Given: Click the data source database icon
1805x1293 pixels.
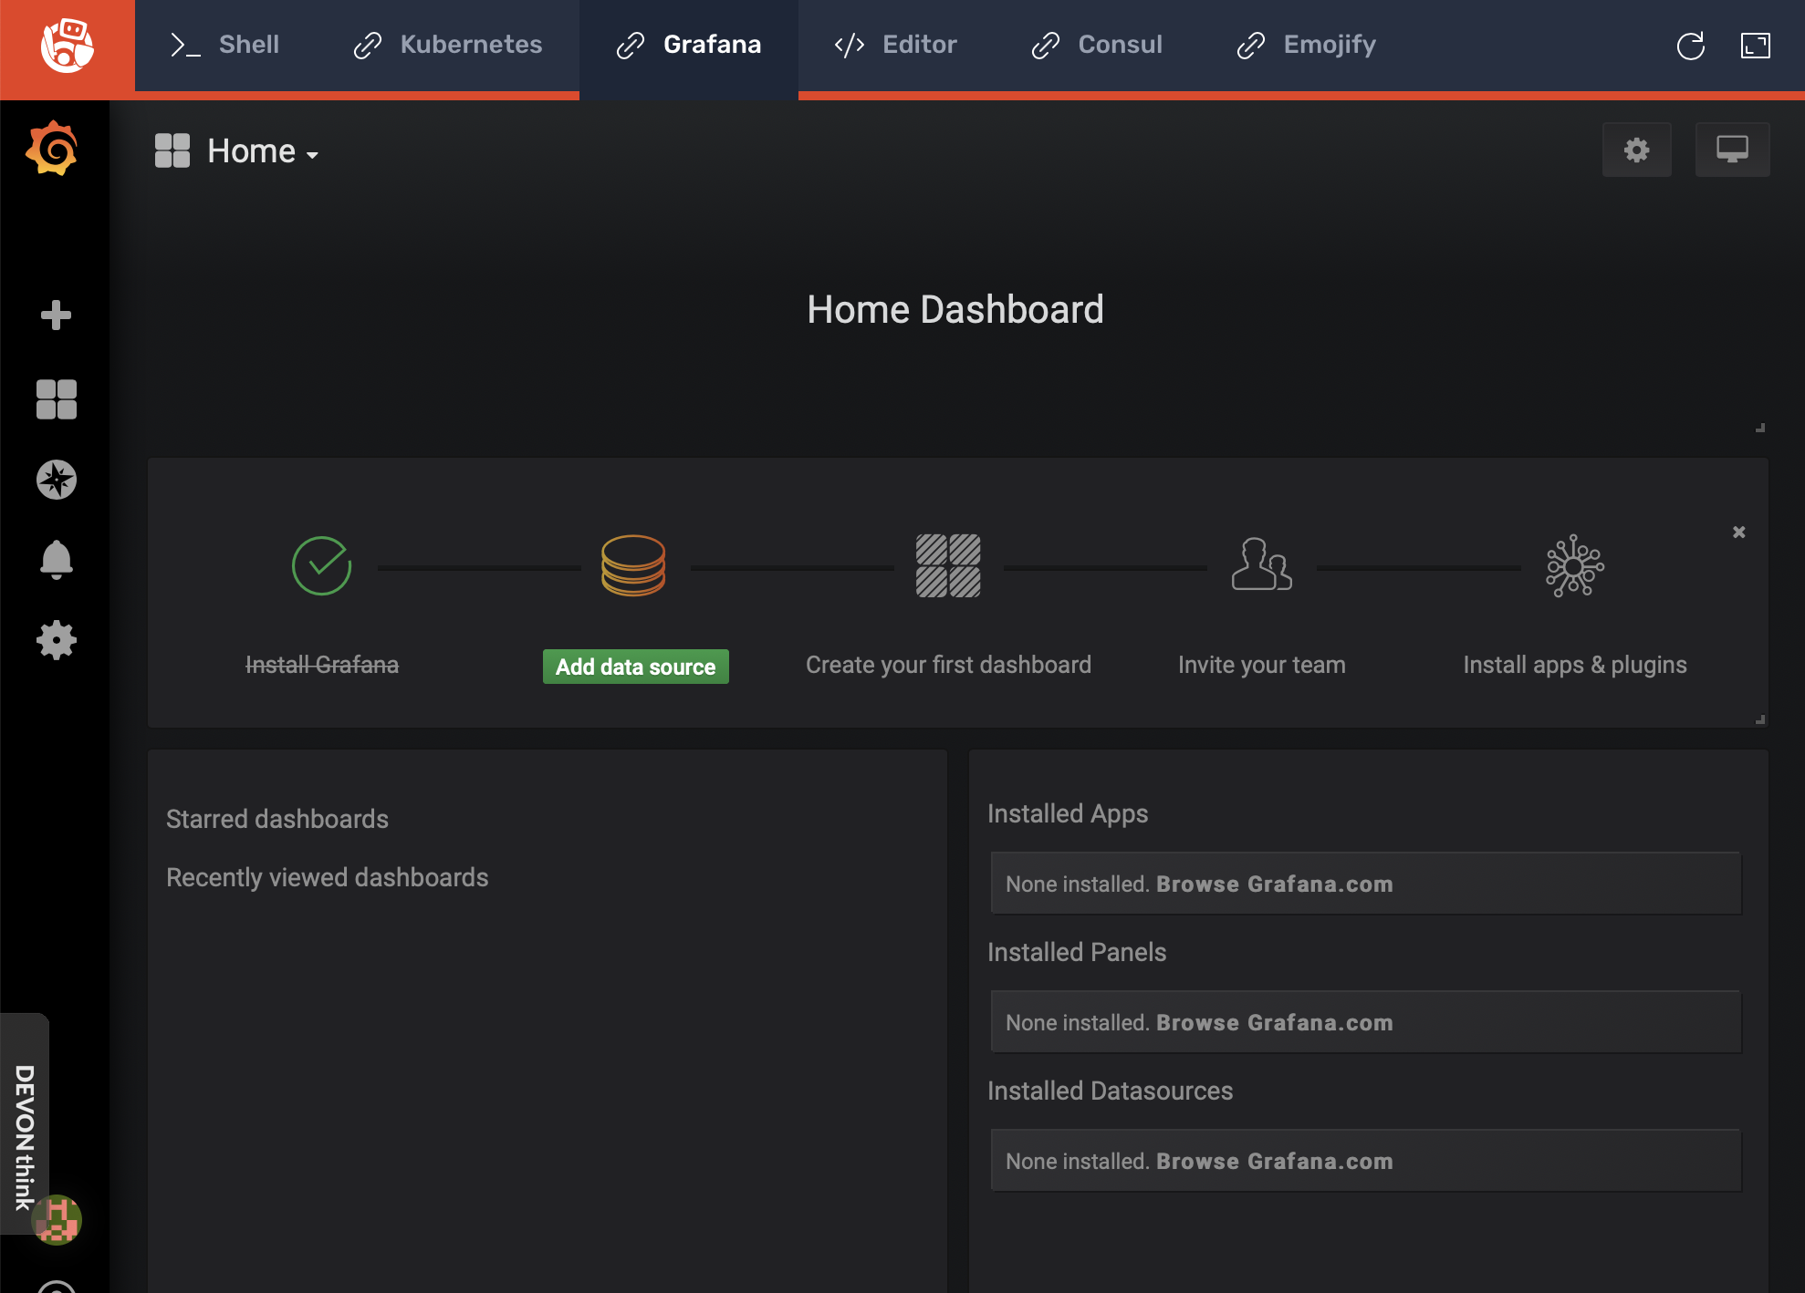Looking at the screenshot, I should coord(633,566).
